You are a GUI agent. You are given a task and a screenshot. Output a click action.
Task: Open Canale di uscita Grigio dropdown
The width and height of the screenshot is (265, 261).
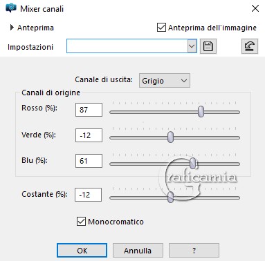tap(165, 81)
